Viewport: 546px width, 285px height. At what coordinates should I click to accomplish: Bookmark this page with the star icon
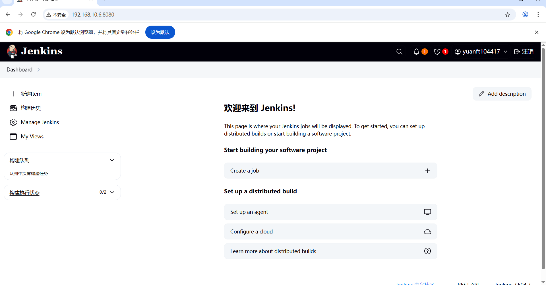(508, 15)
